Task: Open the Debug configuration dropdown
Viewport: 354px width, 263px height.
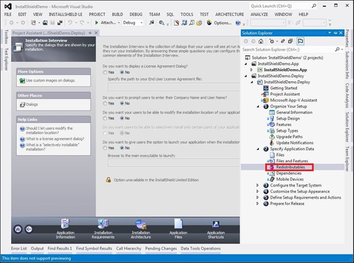Action: pos(132,23)
